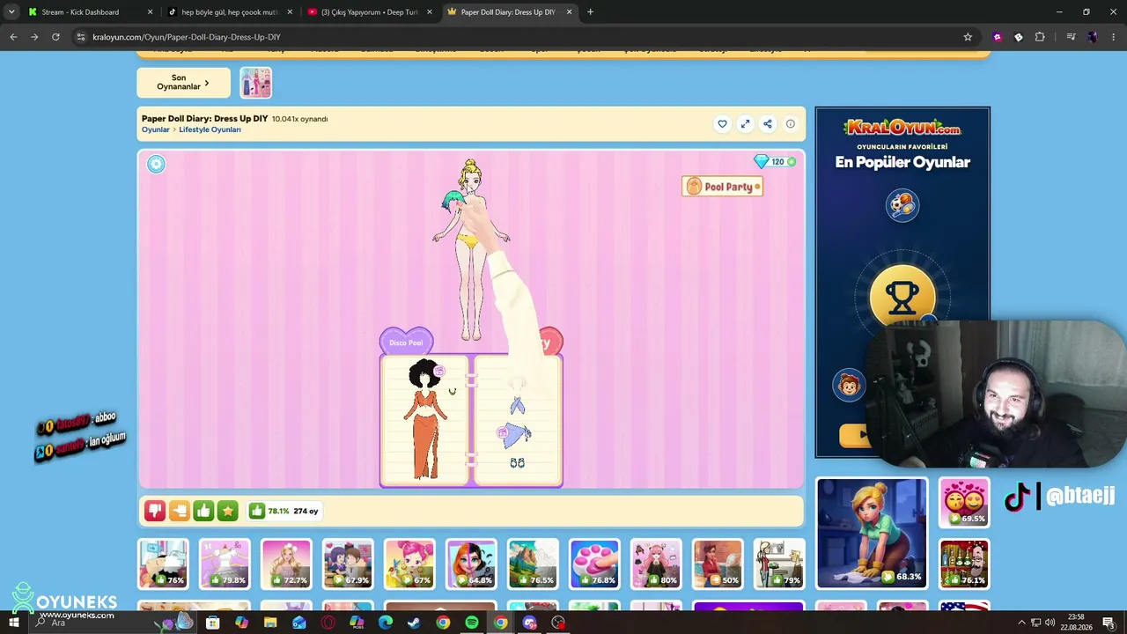Switch to the Çıkış Yapıyorum YouTube tab

[369, 12]
